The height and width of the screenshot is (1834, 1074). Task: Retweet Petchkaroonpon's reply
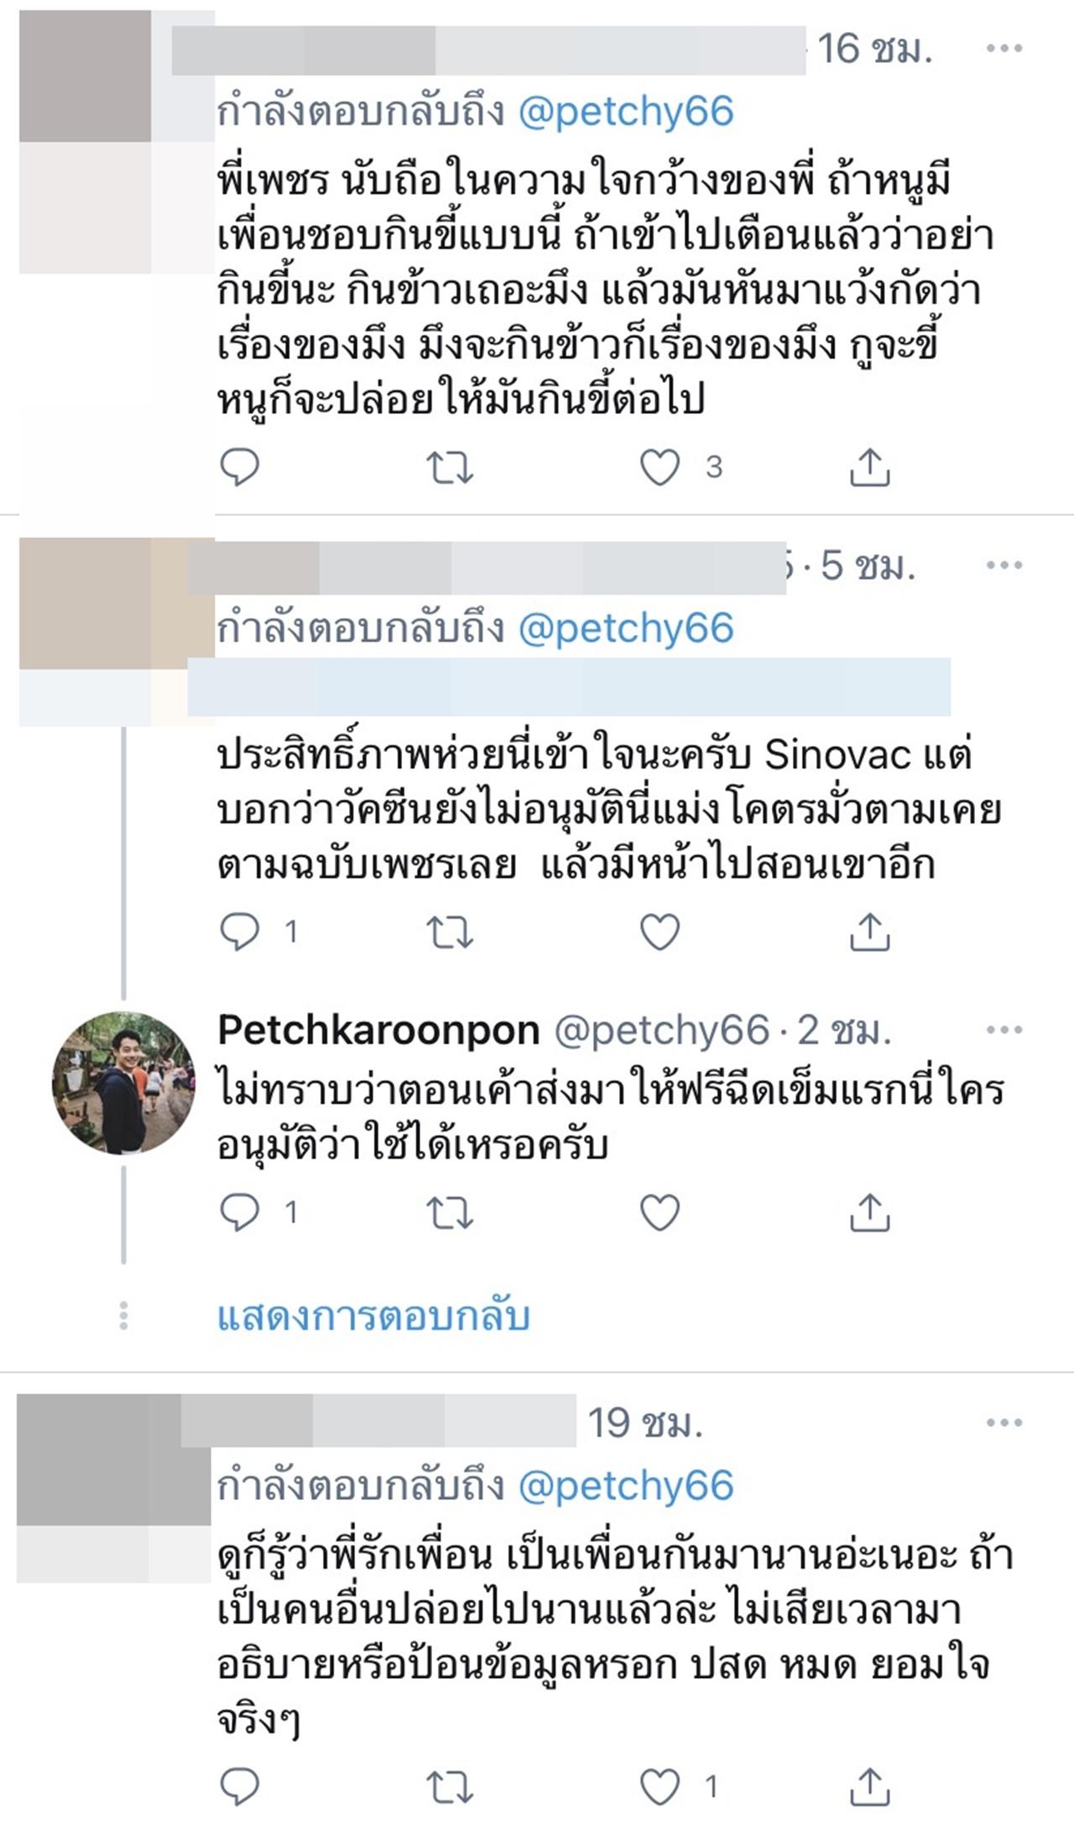450,1212
